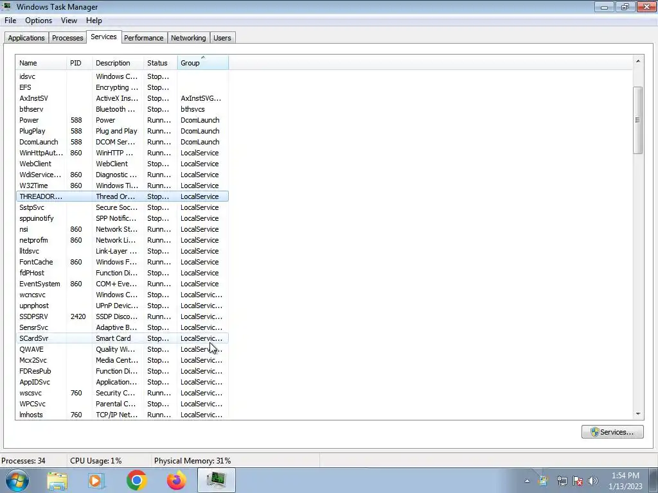Viewport: 658px width, 493px height.
Task: Select the fdPHost service row
Action: (x=122, y=272)
